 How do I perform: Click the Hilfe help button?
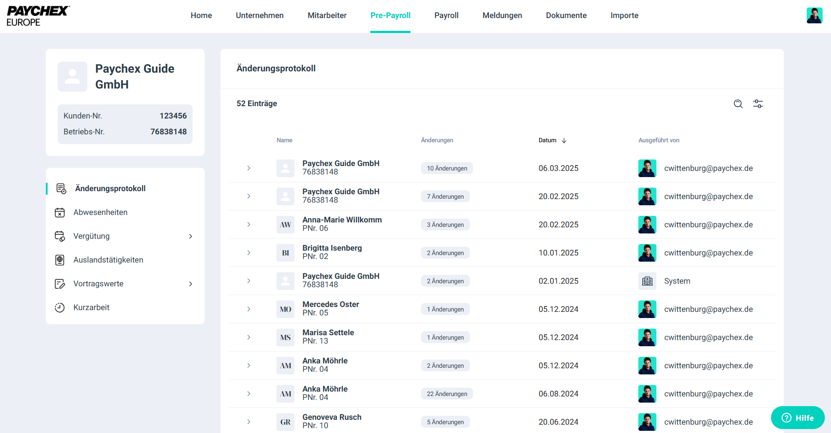pyautogui.click(x=797, y=418)
